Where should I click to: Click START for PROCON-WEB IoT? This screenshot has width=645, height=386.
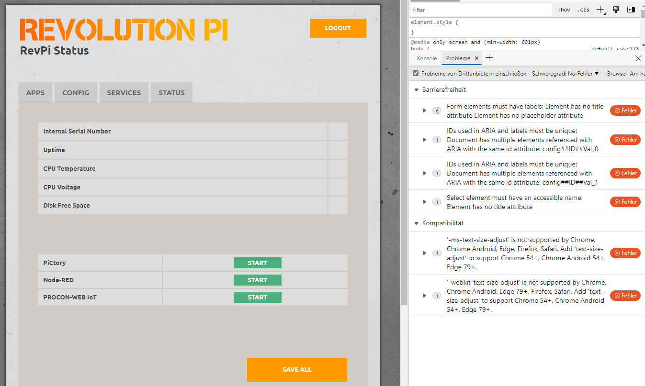(x=258, y=298)
